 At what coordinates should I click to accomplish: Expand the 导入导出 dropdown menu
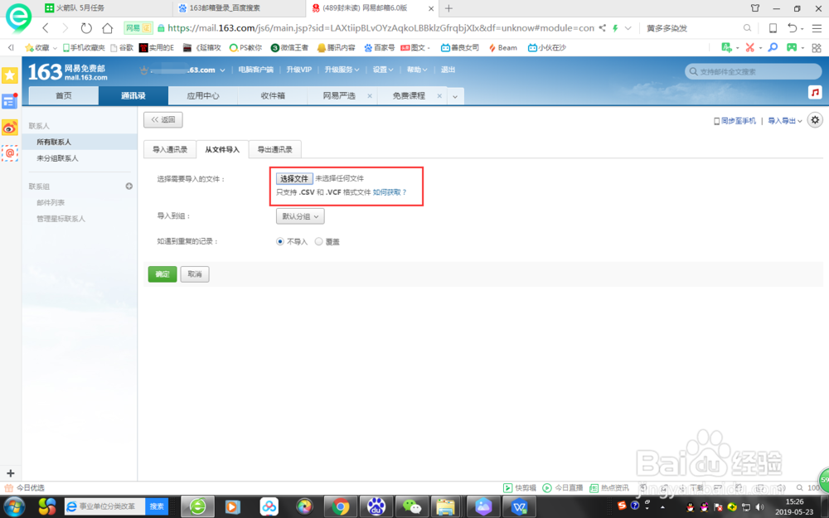pos(783,120)
